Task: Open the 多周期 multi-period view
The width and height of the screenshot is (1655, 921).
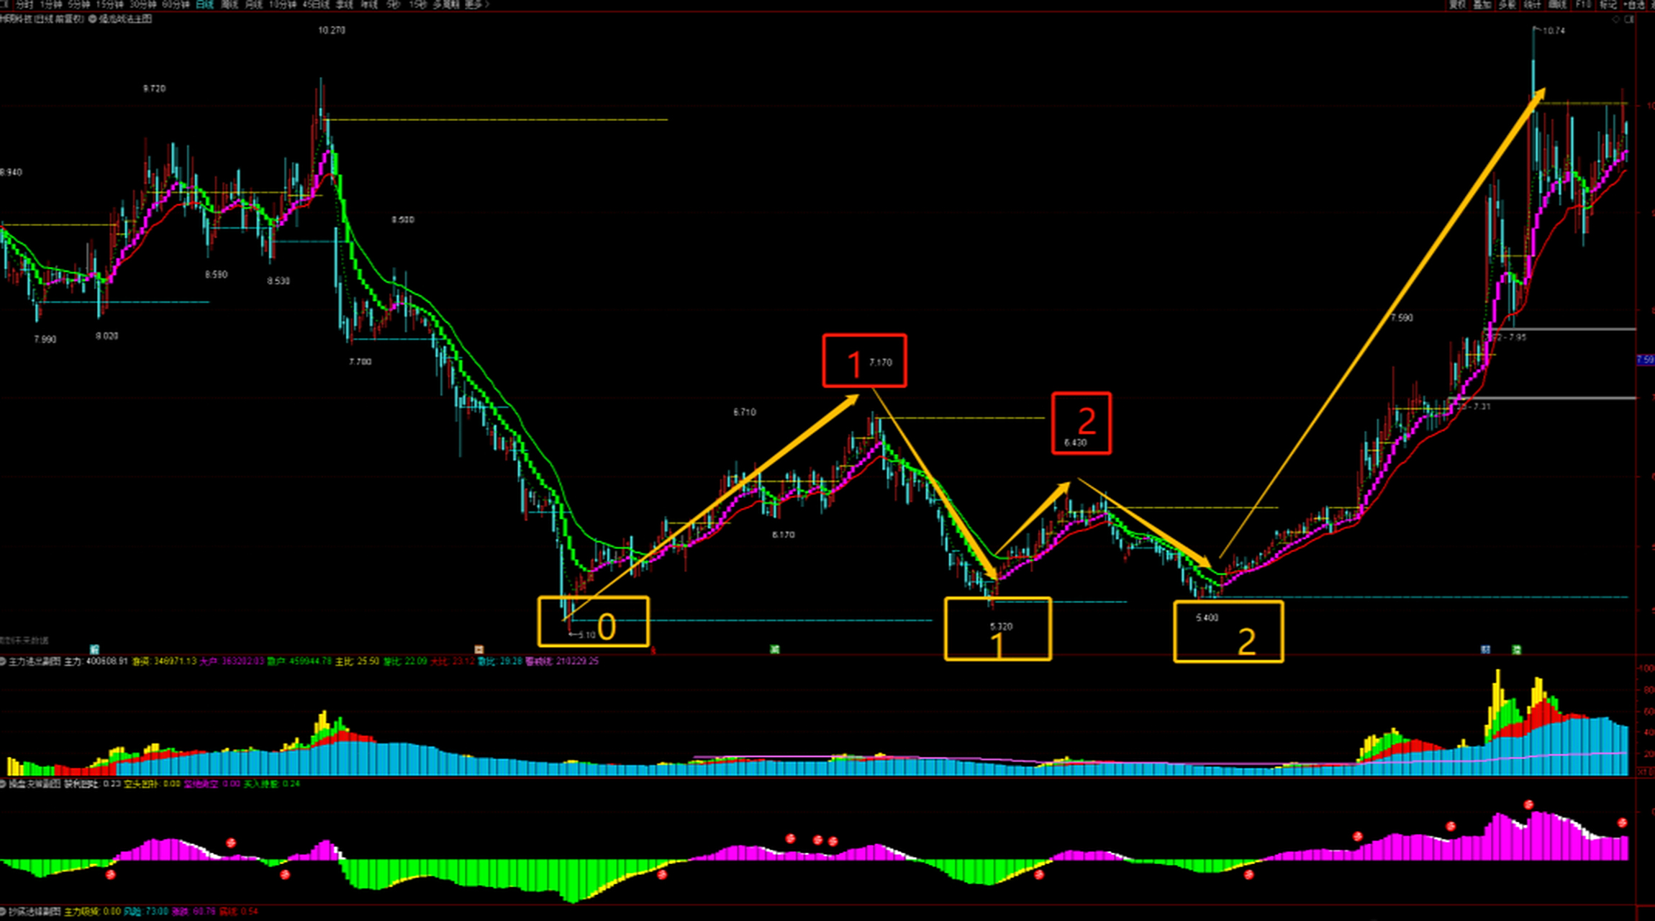Action: 446,4
